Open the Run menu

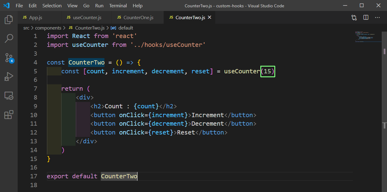[x=99, y=5]
